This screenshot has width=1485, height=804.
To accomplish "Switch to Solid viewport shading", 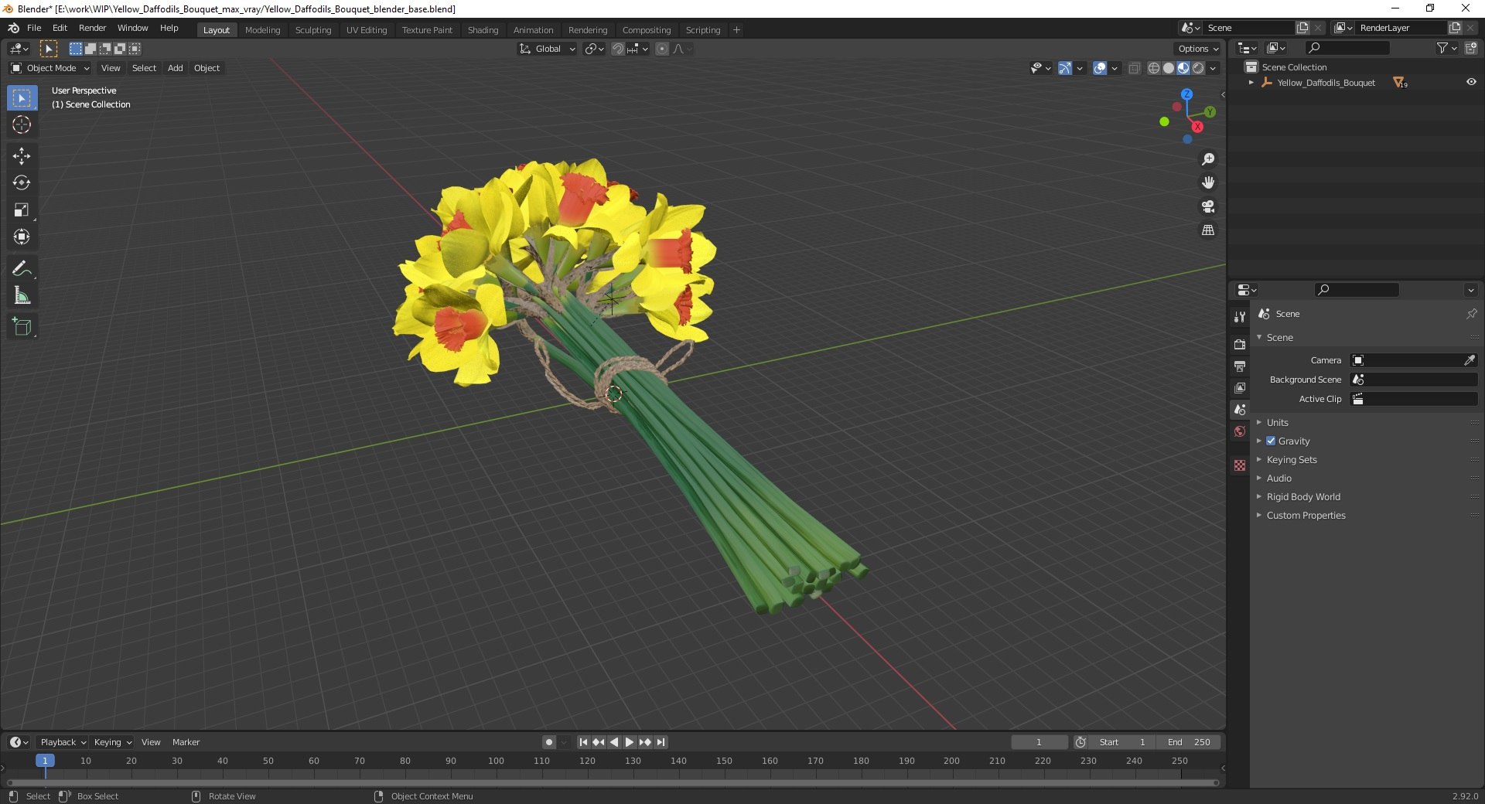I will point(1169,68).
